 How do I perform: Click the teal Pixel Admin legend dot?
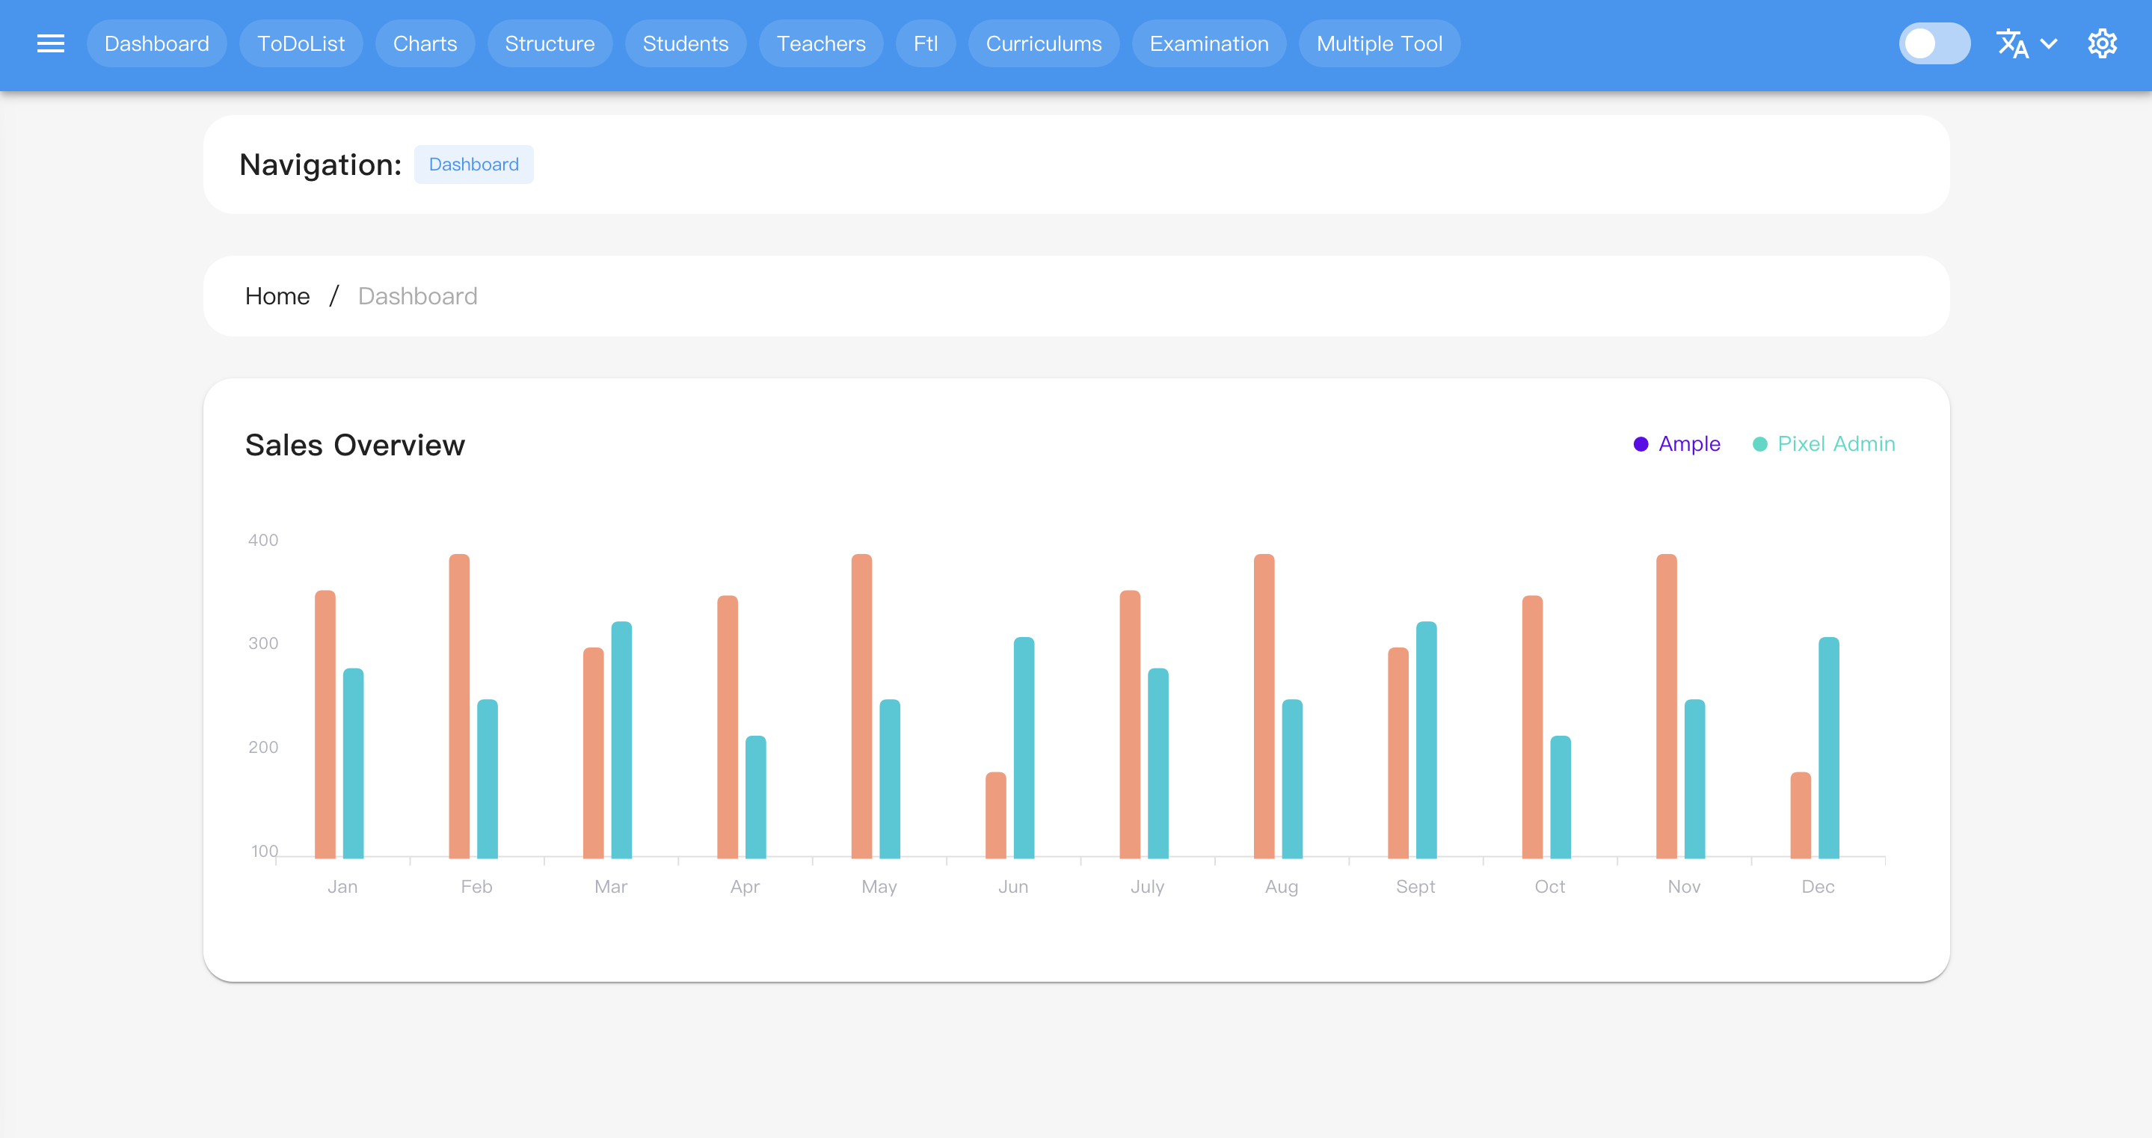pyautogui.click(x=1759, y=444)
